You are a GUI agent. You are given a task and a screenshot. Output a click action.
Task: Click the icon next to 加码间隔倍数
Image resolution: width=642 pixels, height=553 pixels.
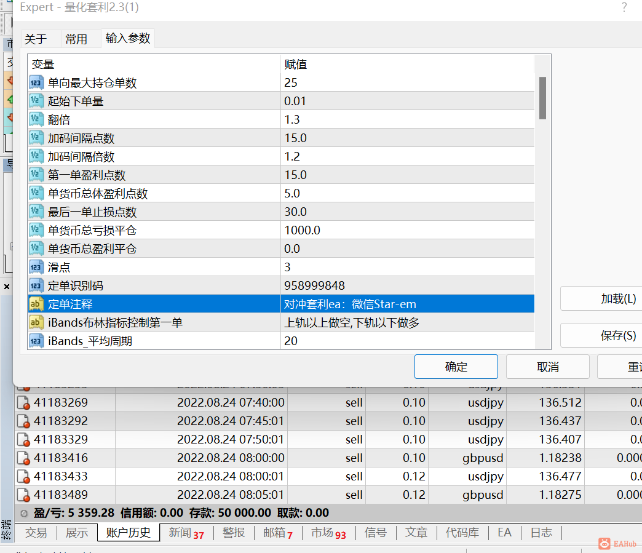36,156
